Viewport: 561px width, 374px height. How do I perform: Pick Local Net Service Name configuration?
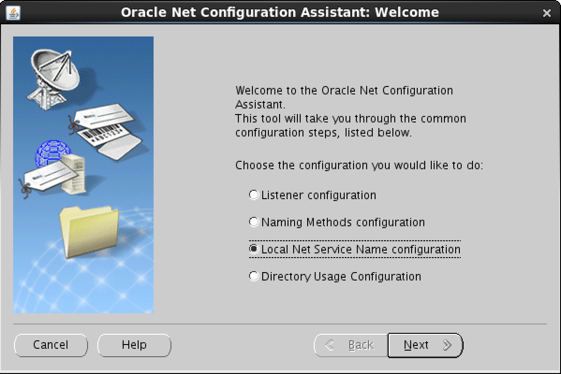coord(254,249)
